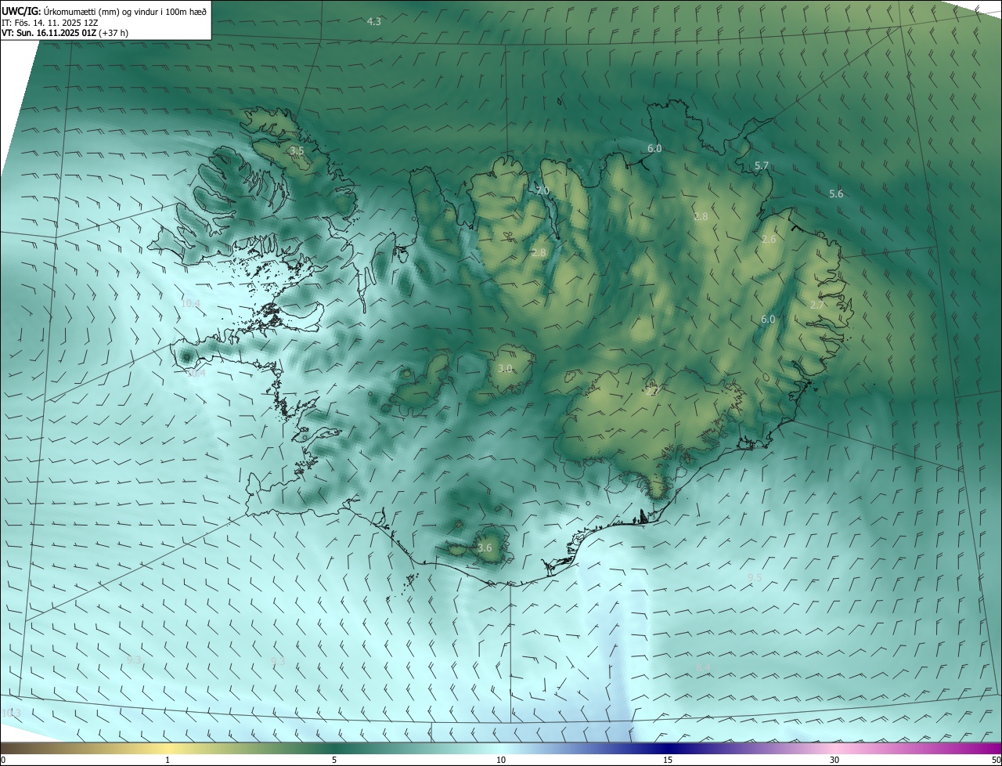
Task: Click the 10.3 value label on the map edge
Action: click(x=11, y=713)
